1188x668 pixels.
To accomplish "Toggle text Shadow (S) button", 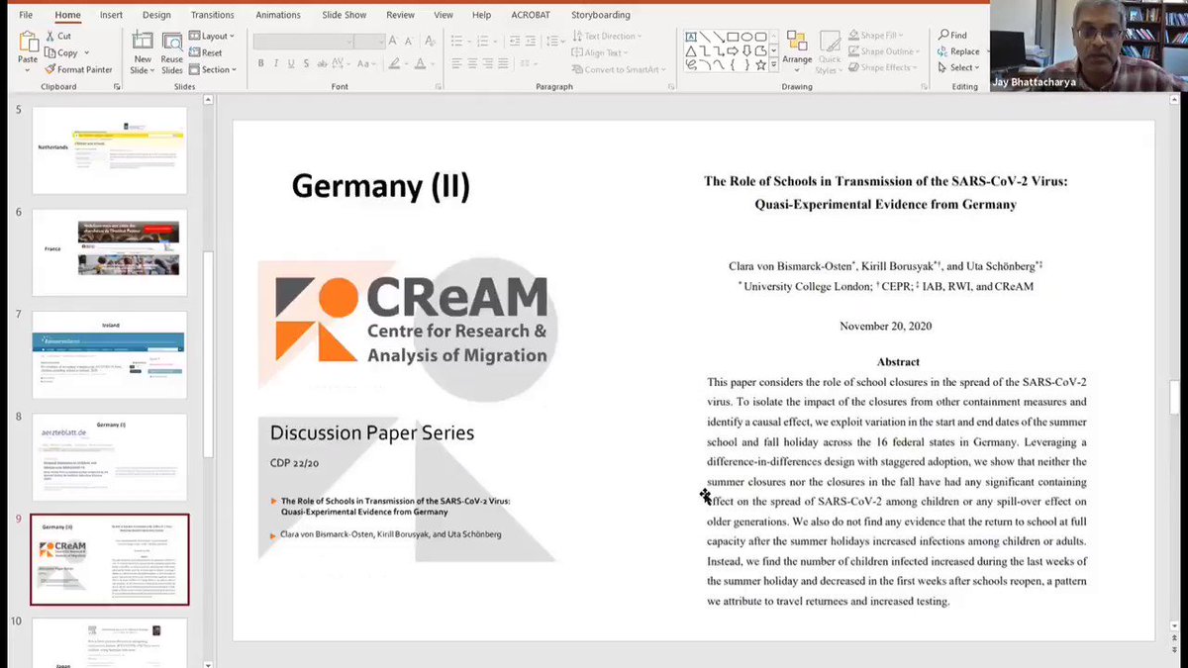I will pyautogui.click(x=306, y=63).
